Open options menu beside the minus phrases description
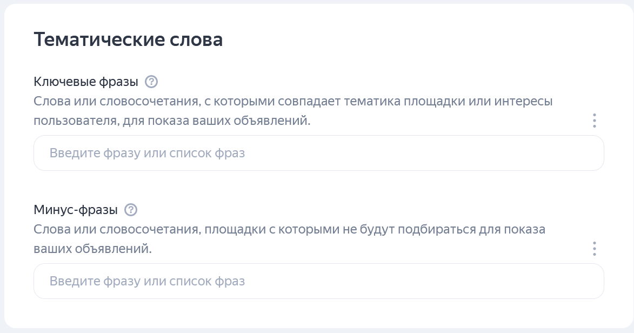The height and width of the screenshot is (333, 634). tap(594, 248)
